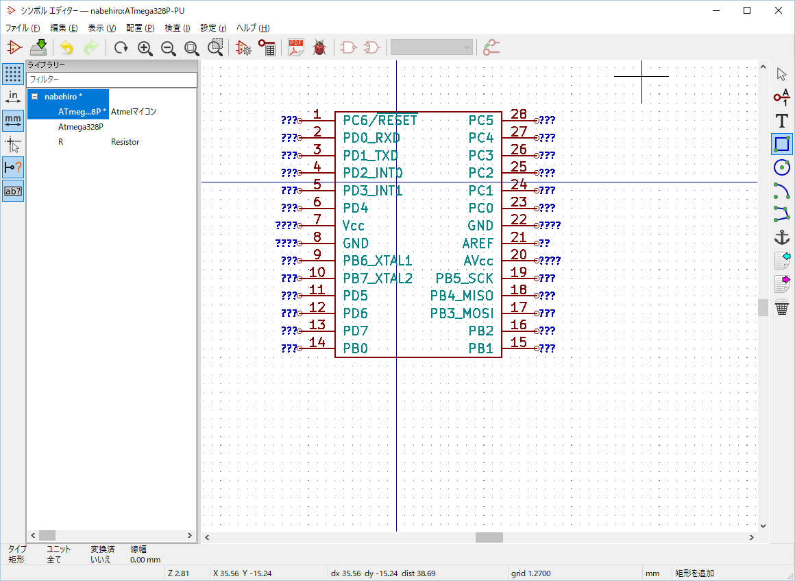The height and width of the screenshot is (581, 795).
Task: Open the pin table editor
Action: click(x=267, y=48)
